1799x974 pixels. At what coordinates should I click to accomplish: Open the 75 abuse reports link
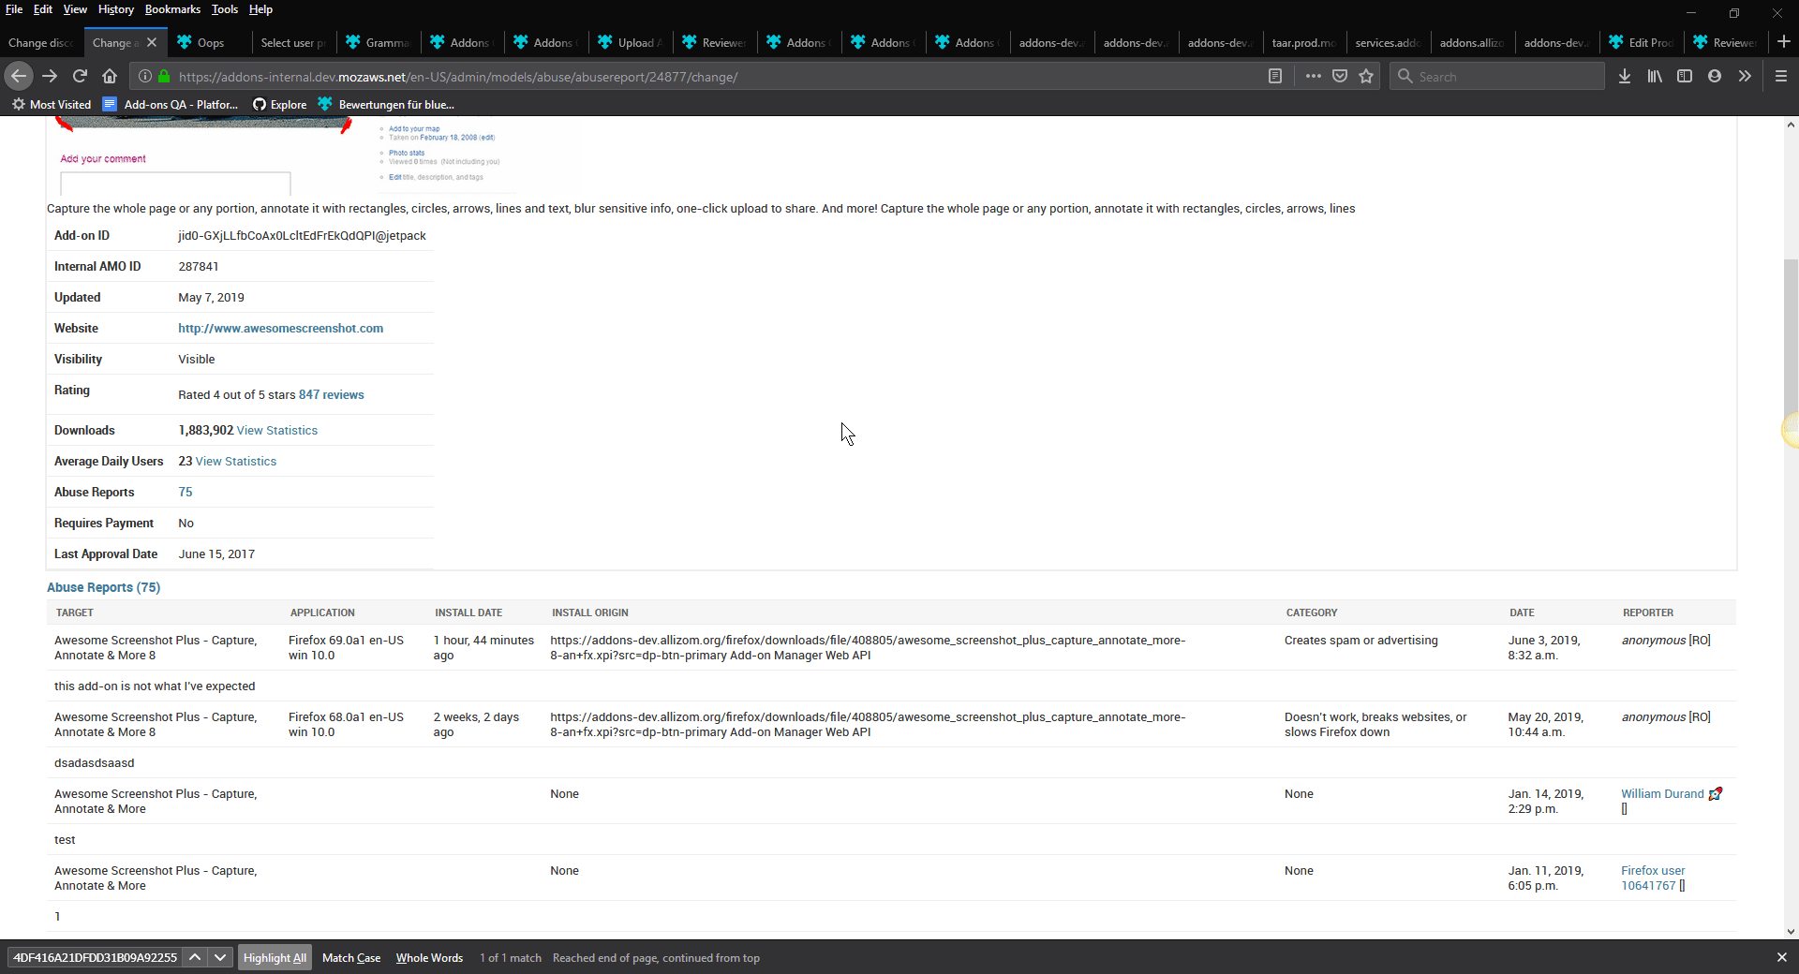tap(186, 492)
